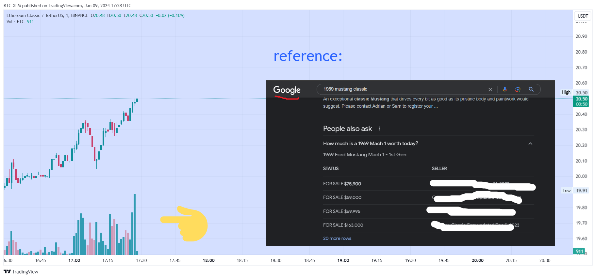Click the current price tag 20.50 00:50
The image size is (596, 278).
click(581, 101)
